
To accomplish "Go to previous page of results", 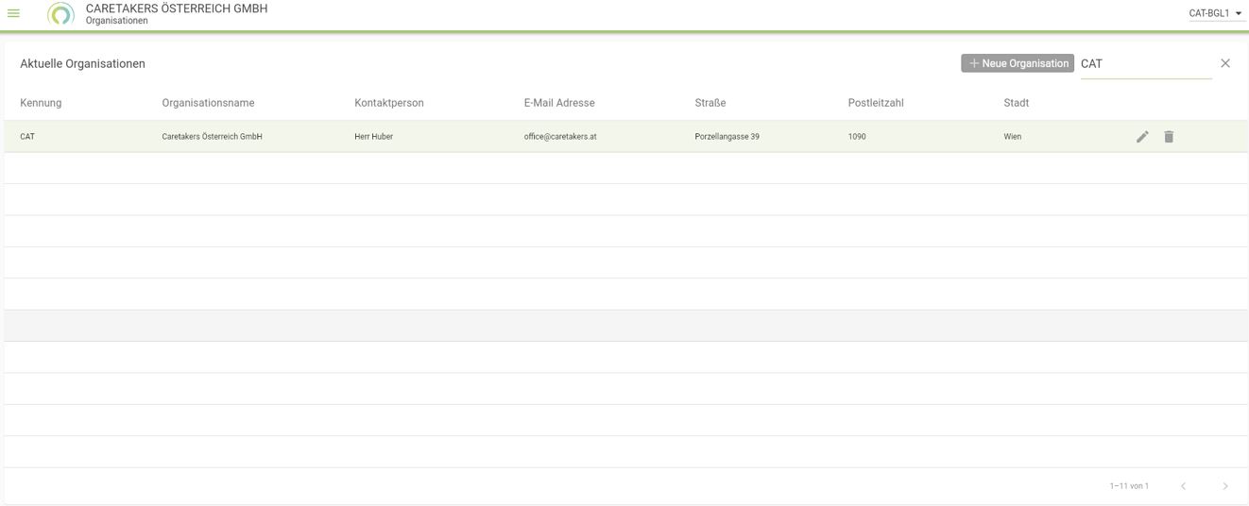I will click(1183, 486).
